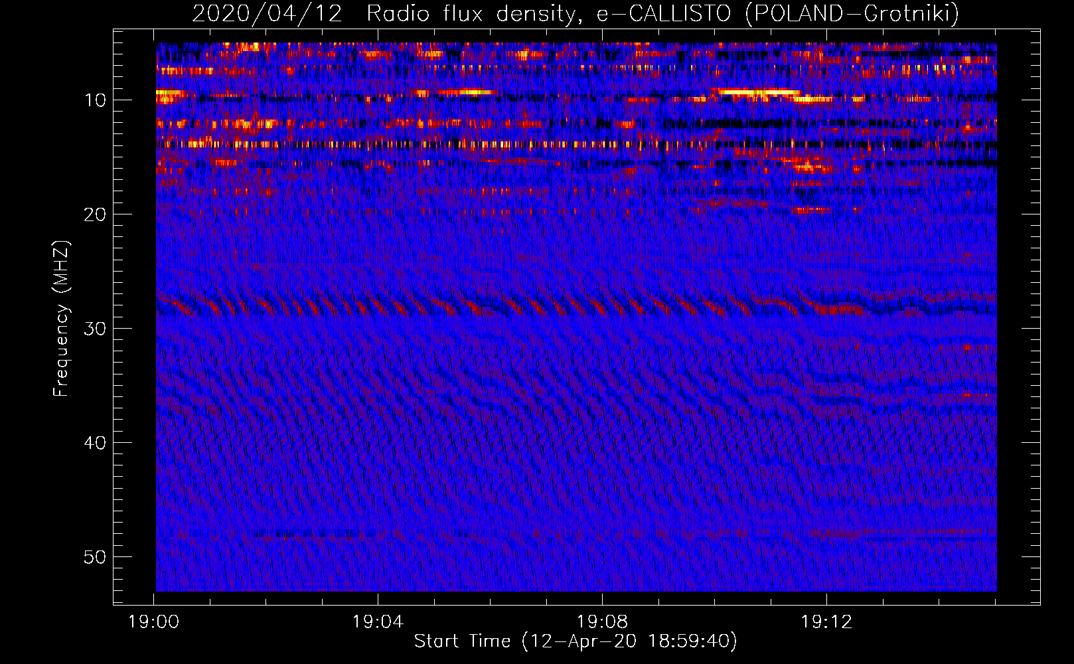1074x664 pixels.
Task: Click the "Frequency (MHZ)" axis label
Action: click(x=60, y=318)
